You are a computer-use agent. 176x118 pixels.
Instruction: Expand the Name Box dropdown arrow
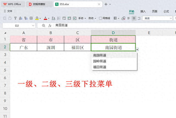[33, 26]
